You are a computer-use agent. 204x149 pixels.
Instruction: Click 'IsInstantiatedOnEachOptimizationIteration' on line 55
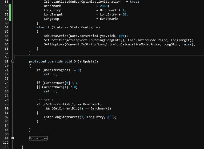pyautogui.click(x=82, y=2)
